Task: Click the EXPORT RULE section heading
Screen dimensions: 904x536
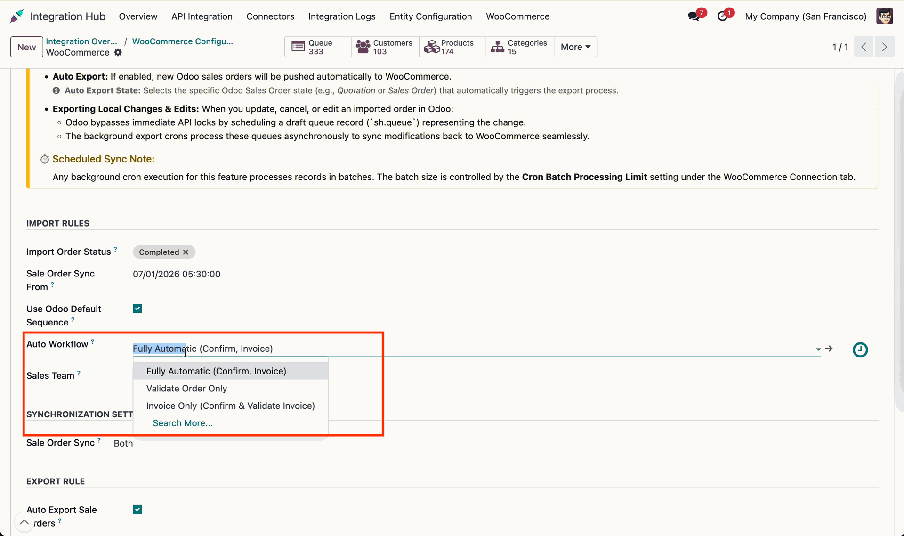Action: 56,481
